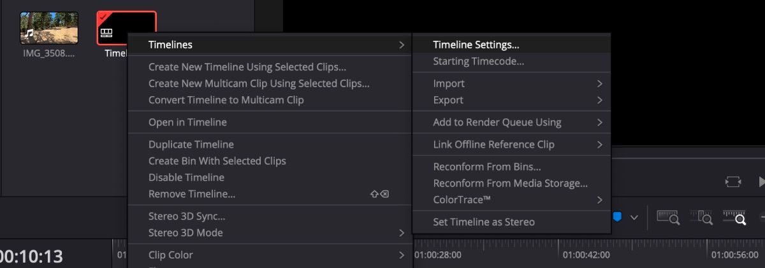
Task: Select the IMG_3508 clip thumbnail
Action: [49, 27]
